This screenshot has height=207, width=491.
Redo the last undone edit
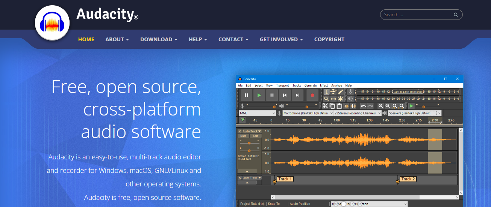(370, 106)
